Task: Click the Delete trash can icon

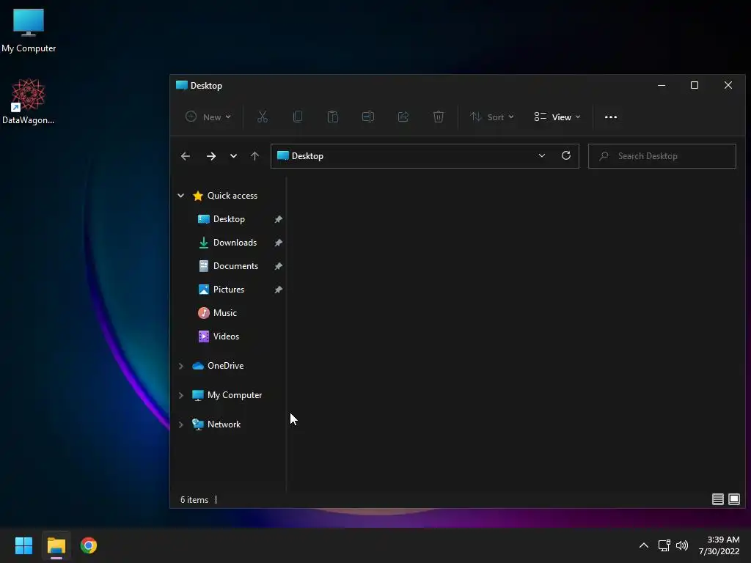Action: [x=439, y=117]
